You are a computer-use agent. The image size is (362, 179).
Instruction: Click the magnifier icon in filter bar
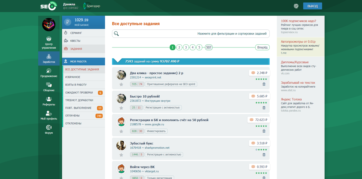click(x=116, y=34)
